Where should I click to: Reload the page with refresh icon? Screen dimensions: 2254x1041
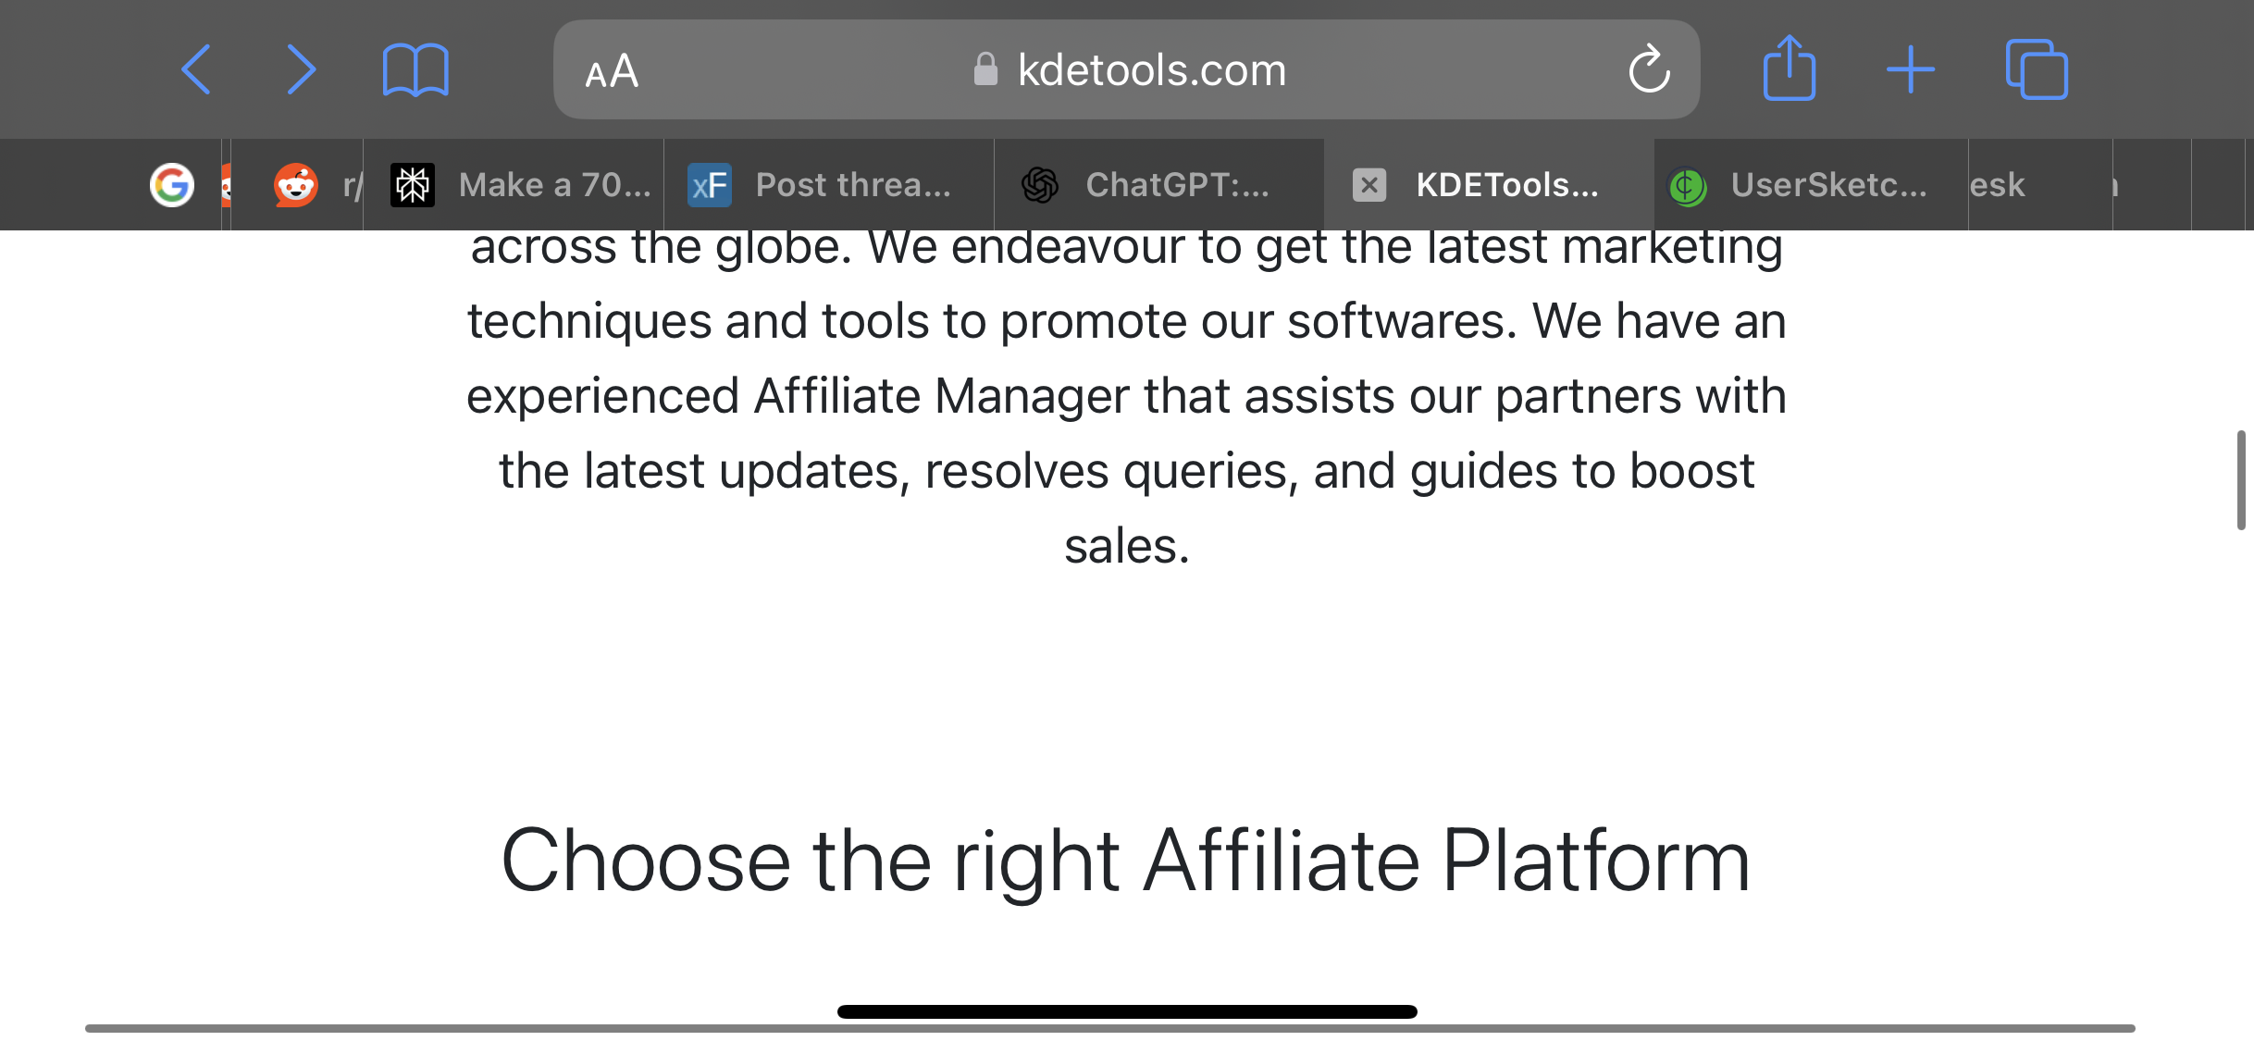coord(1649,69)
